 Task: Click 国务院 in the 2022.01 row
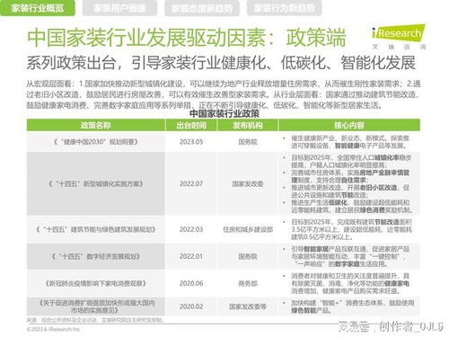pyautogui.click(x=248, y=256)
